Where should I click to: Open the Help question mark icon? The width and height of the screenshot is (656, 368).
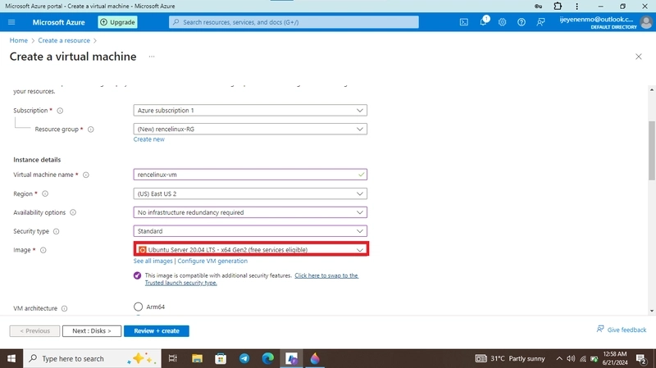click(x=522, y=22)
